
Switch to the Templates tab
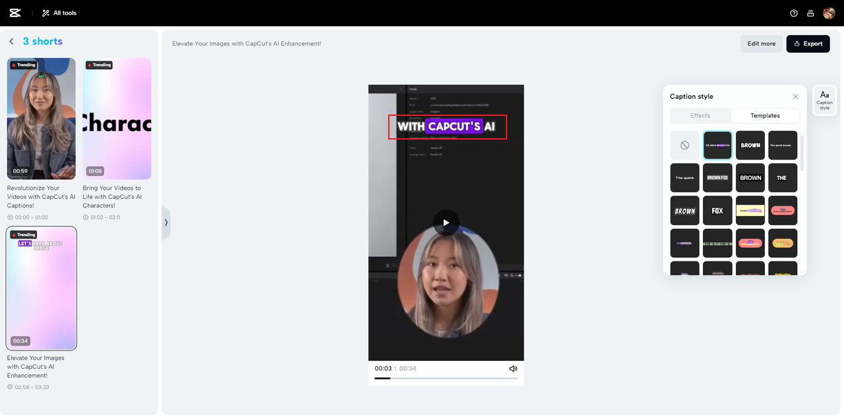click(x=765, y=115)
